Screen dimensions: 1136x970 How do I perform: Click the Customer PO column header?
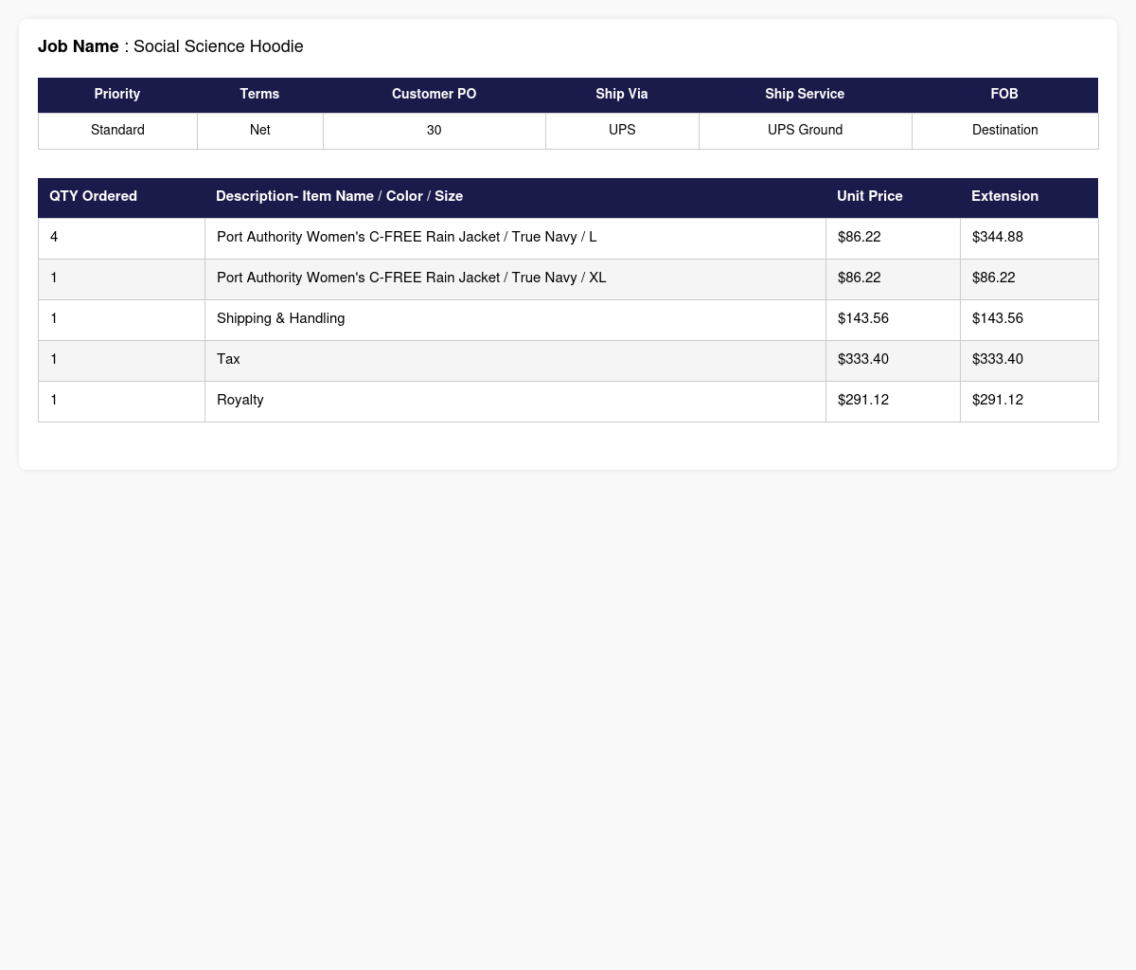[x=434, y=94]
